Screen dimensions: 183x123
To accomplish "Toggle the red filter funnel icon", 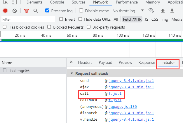I will click(x=27, y=11).
